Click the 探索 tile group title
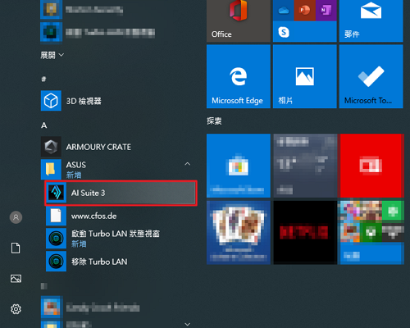This screenshot has height=328, width=410. tap(214, 121)
